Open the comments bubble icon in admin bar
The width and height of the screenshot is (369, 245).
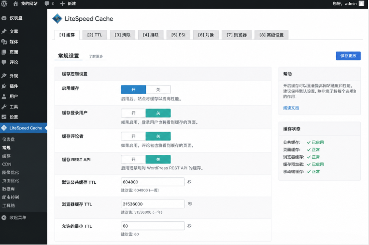[47, 3]
